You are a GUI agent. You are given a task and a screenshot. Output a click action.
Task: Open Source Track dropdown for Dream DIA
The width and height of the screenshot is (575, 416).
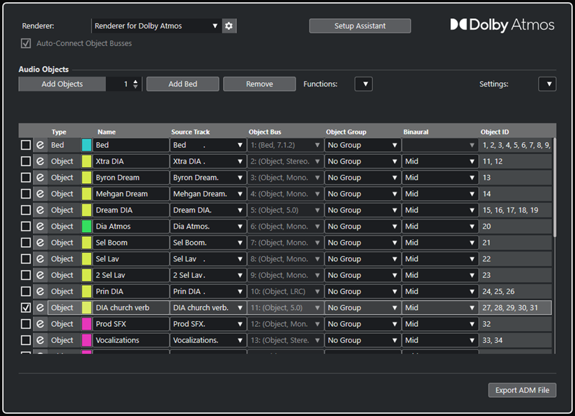(x=208, y=210)
